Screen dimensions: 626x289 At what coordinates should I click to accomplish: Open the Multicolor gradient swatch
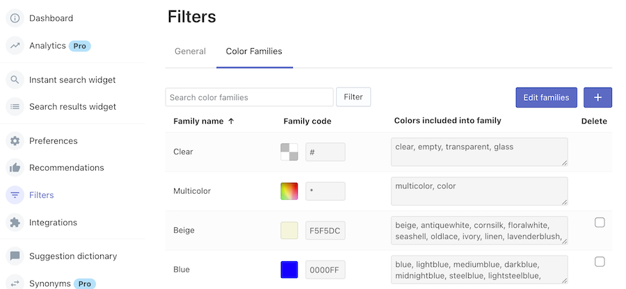(289, 191)
